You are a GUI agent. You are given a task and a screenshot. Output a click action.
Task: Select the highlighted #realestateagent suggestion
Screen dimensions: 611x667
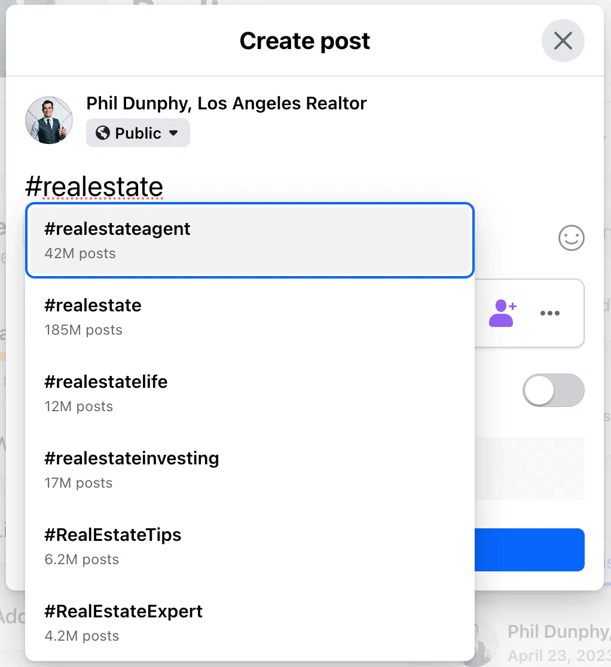pyautogui.click(x=249, y=239)
